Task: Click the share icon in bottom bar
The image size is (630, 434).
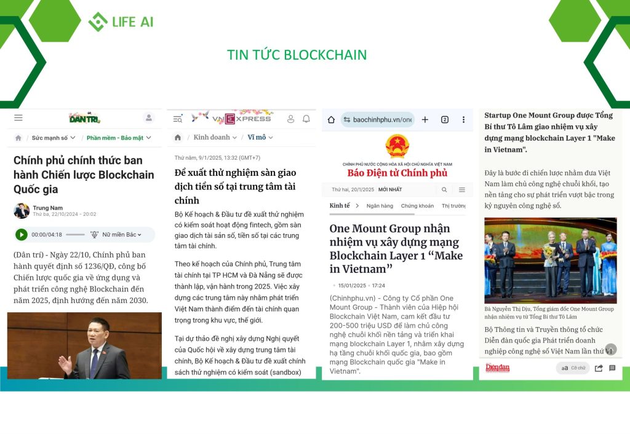Action: pos(599,368)
